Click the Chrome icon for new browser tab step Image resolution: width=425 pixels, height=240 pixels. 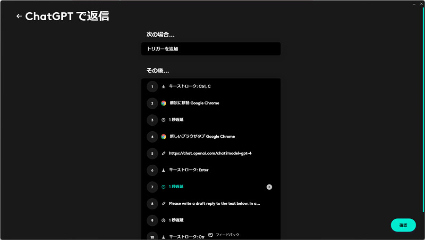click(x=163, y=136)
